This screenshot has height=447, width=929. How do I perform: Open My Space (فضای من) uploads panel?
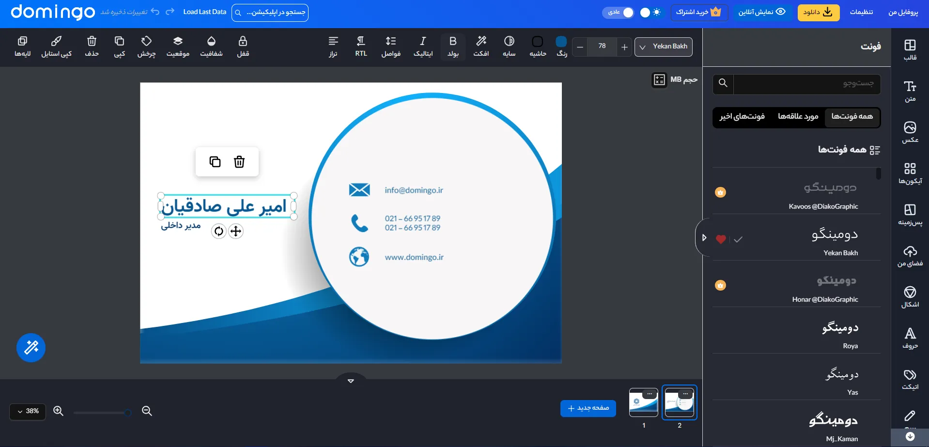910,256
